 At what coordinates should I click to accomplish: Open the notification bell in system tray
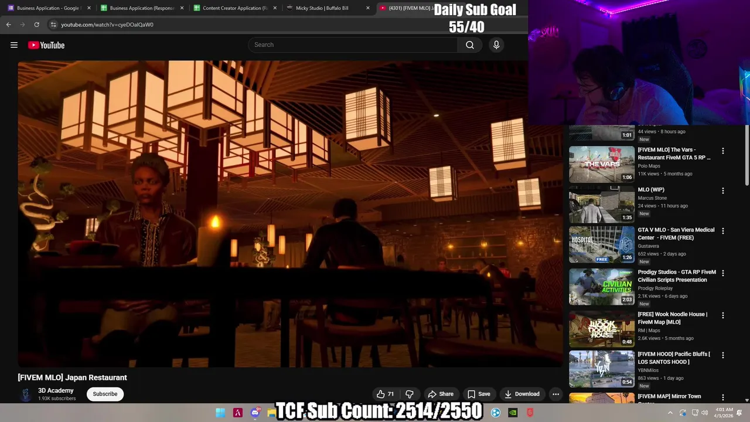tap(739, 413)
